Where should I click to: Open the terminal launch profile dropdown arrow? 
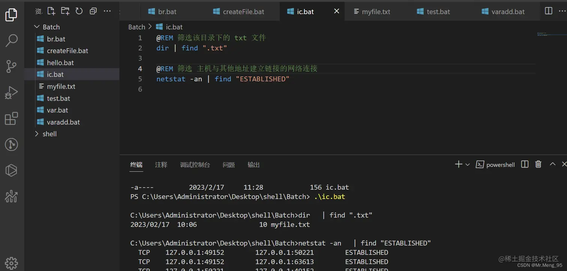468,165
